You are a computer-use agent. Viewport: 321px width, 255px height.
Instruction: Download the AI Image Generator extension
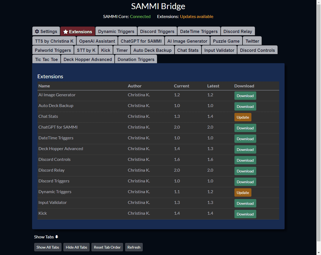[x=245, y=96]
